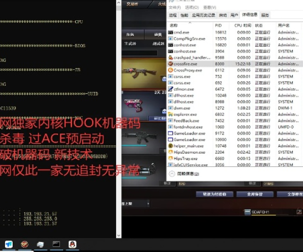Viewport: 303px width, 252px height.
Task: Switch to the 用户 tab in Task Manager
Action: (234, 15)
